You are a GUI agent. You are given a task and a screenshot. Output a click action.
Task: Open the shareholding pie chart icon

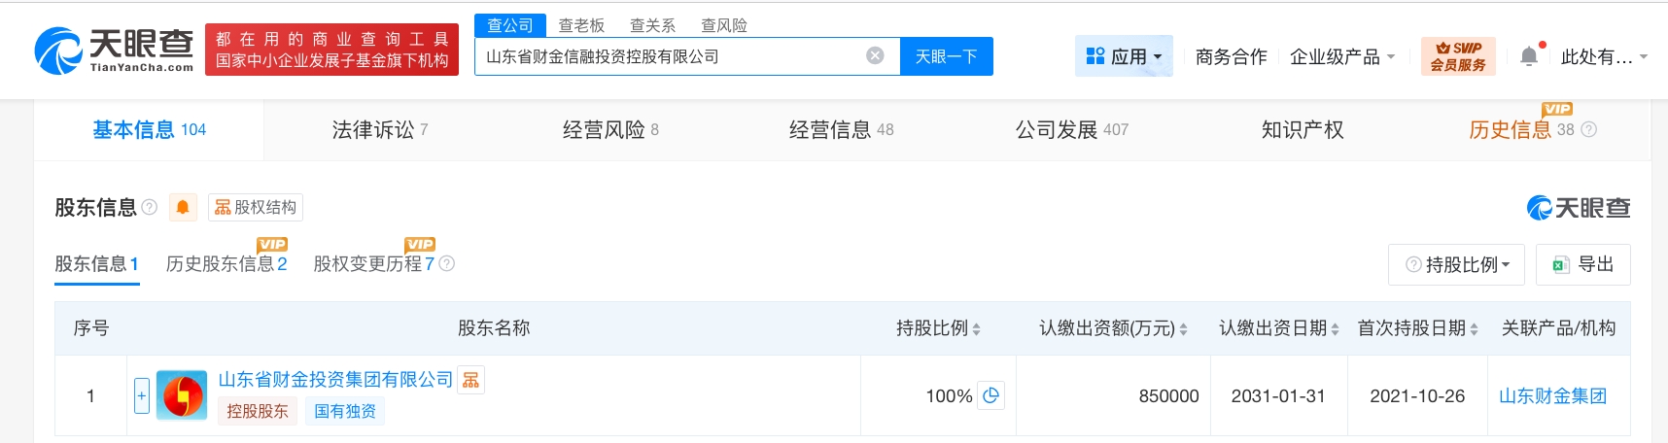(990, 395)
